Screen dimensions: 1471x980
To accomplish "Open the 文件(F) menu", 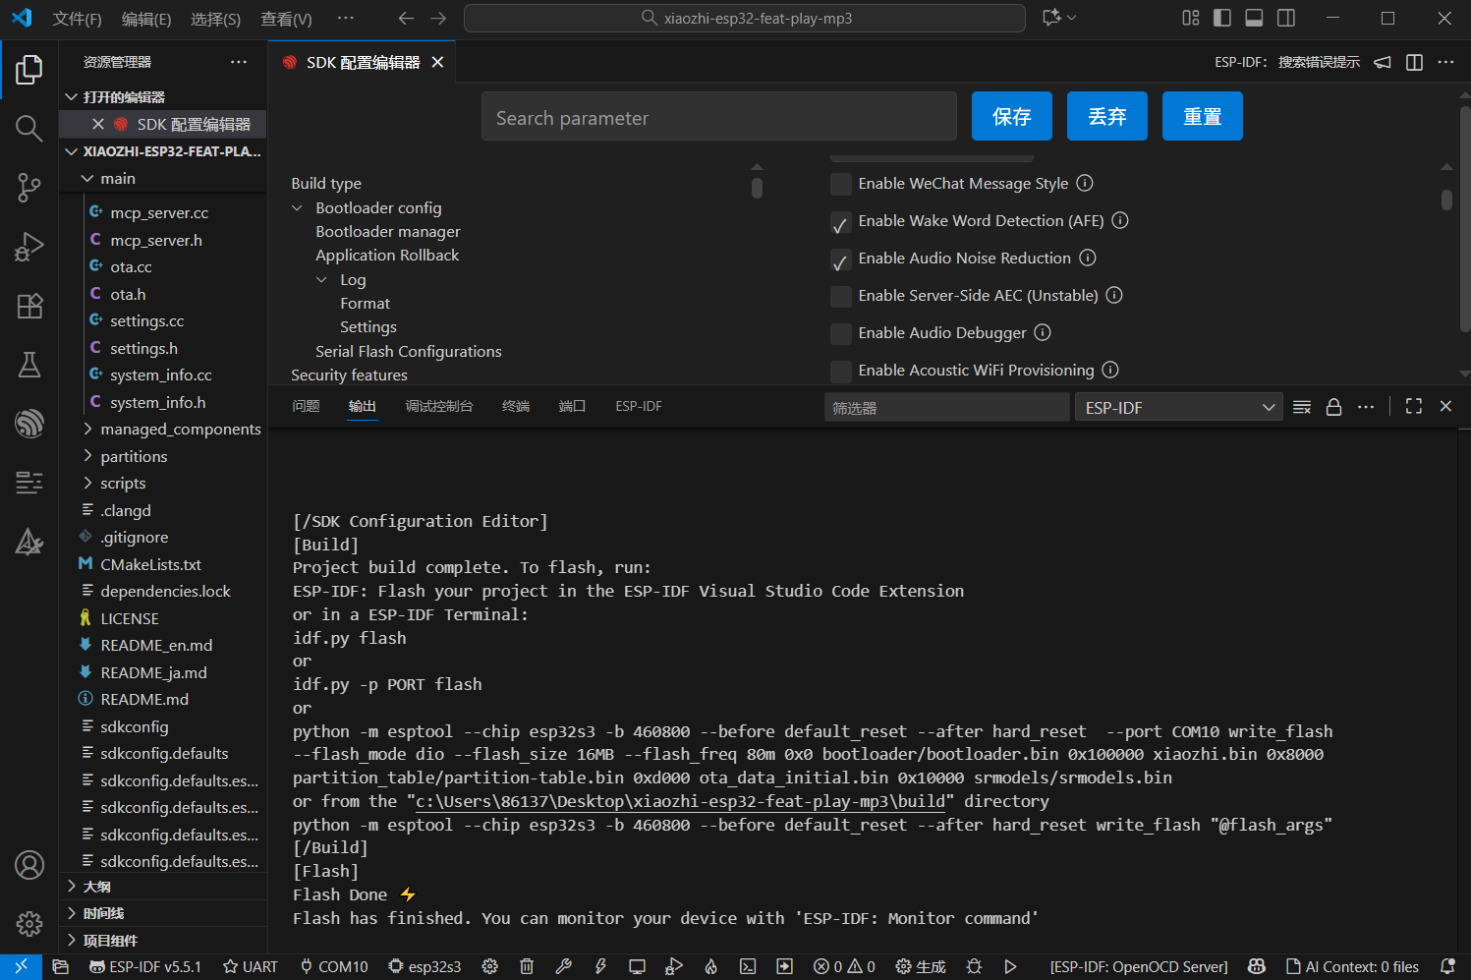I will [77, 19].
